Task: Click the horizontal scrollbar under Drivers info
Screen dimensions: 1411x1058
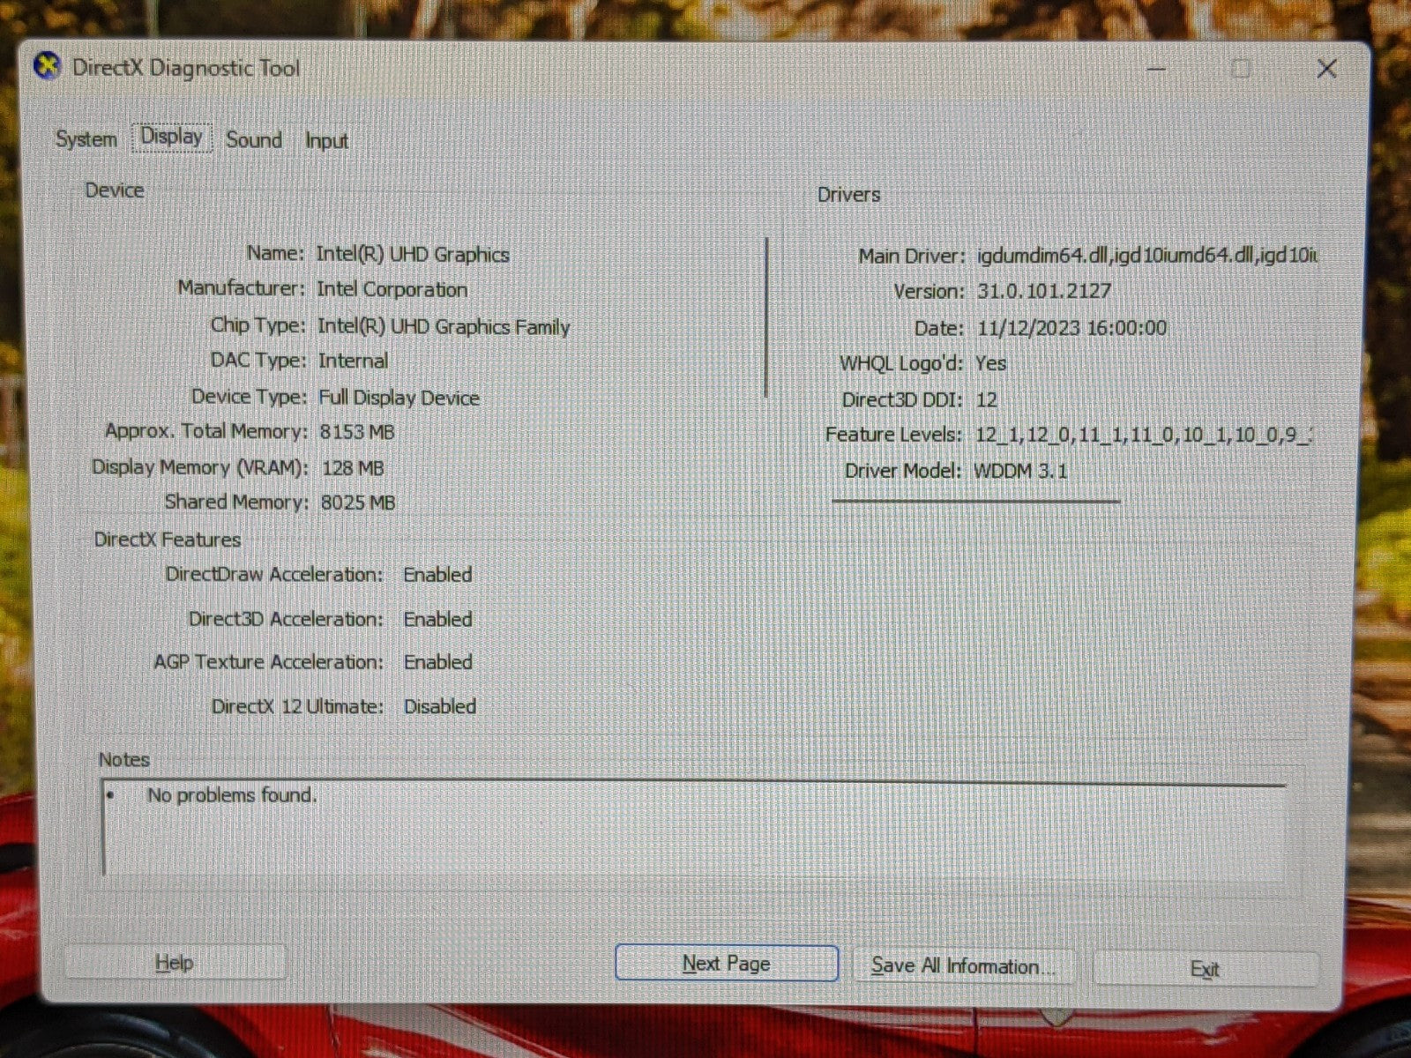Action: pyautogui.click(x=975, y=501)
